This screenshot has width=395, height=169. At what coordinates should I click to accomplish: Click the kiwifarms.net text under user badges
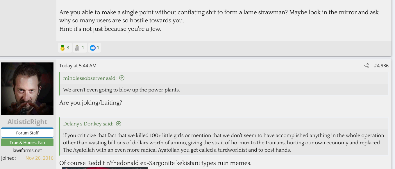pos(27,150)
